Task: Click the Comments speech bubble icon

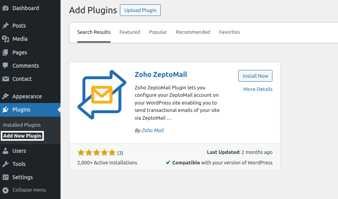Action: click(5, 66)
